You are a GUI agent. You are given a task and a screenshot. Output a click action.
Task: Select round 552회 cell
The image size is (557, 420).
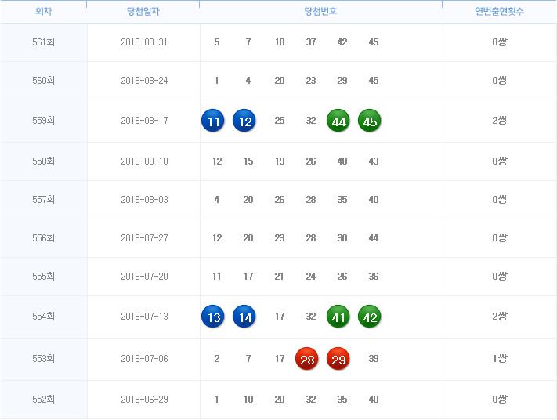43,399
